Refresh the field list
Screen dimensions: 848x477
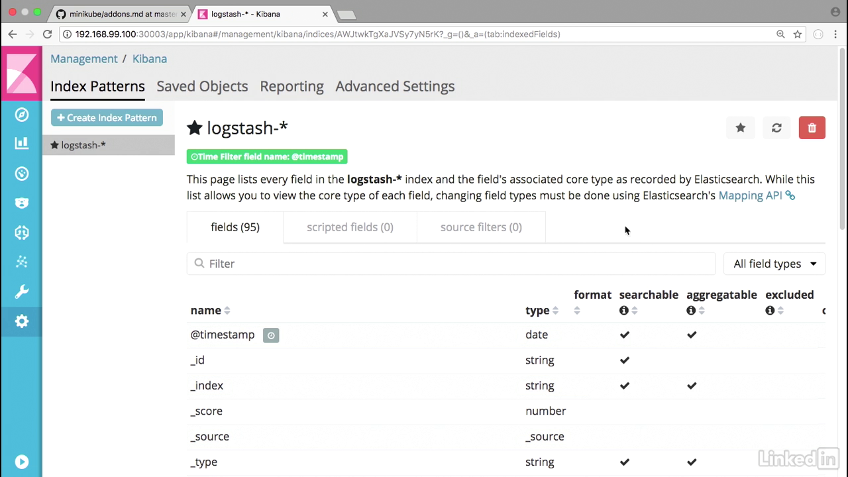776,128
